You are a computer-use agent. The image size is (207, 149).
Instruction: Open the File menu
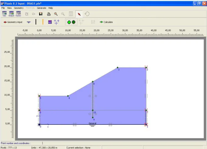click(3, 8)
